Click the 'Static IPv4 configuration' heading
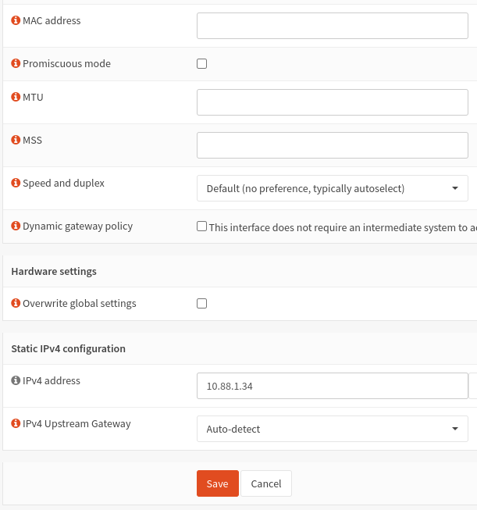The width and height of the screenshot is (477, 510). pyautogui.click(x=68, y=348)
